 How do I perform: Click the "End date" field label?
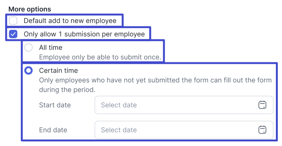point(53,130)
